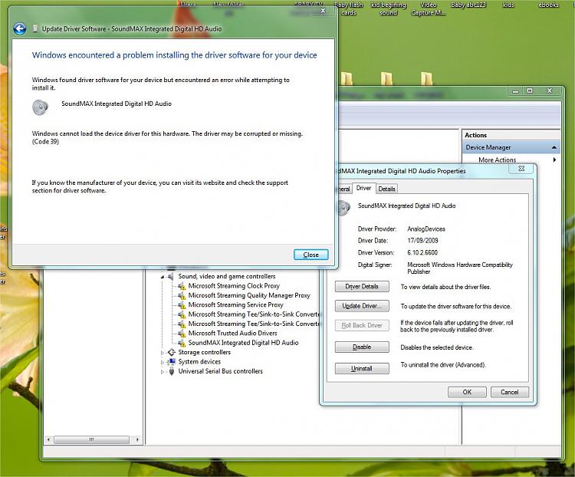Click the Universal Serial Bus controllers icon
575x477 pixels.
point(171,371)
